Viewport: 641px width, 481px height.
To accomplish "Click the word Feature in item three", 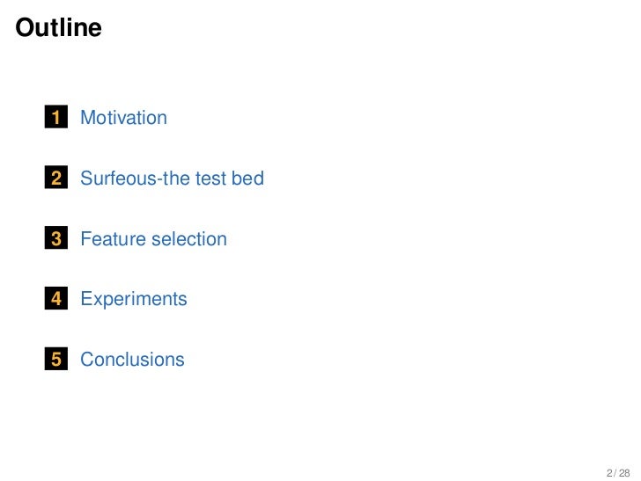I will tap(109, 239).
